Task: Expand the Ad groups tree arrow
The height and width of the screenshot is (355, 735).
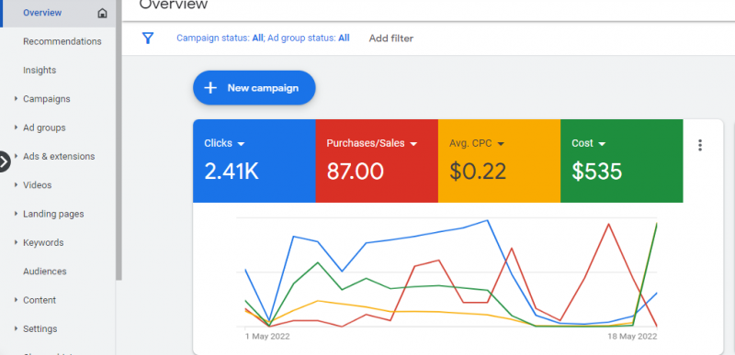Action: coord(16,128)
